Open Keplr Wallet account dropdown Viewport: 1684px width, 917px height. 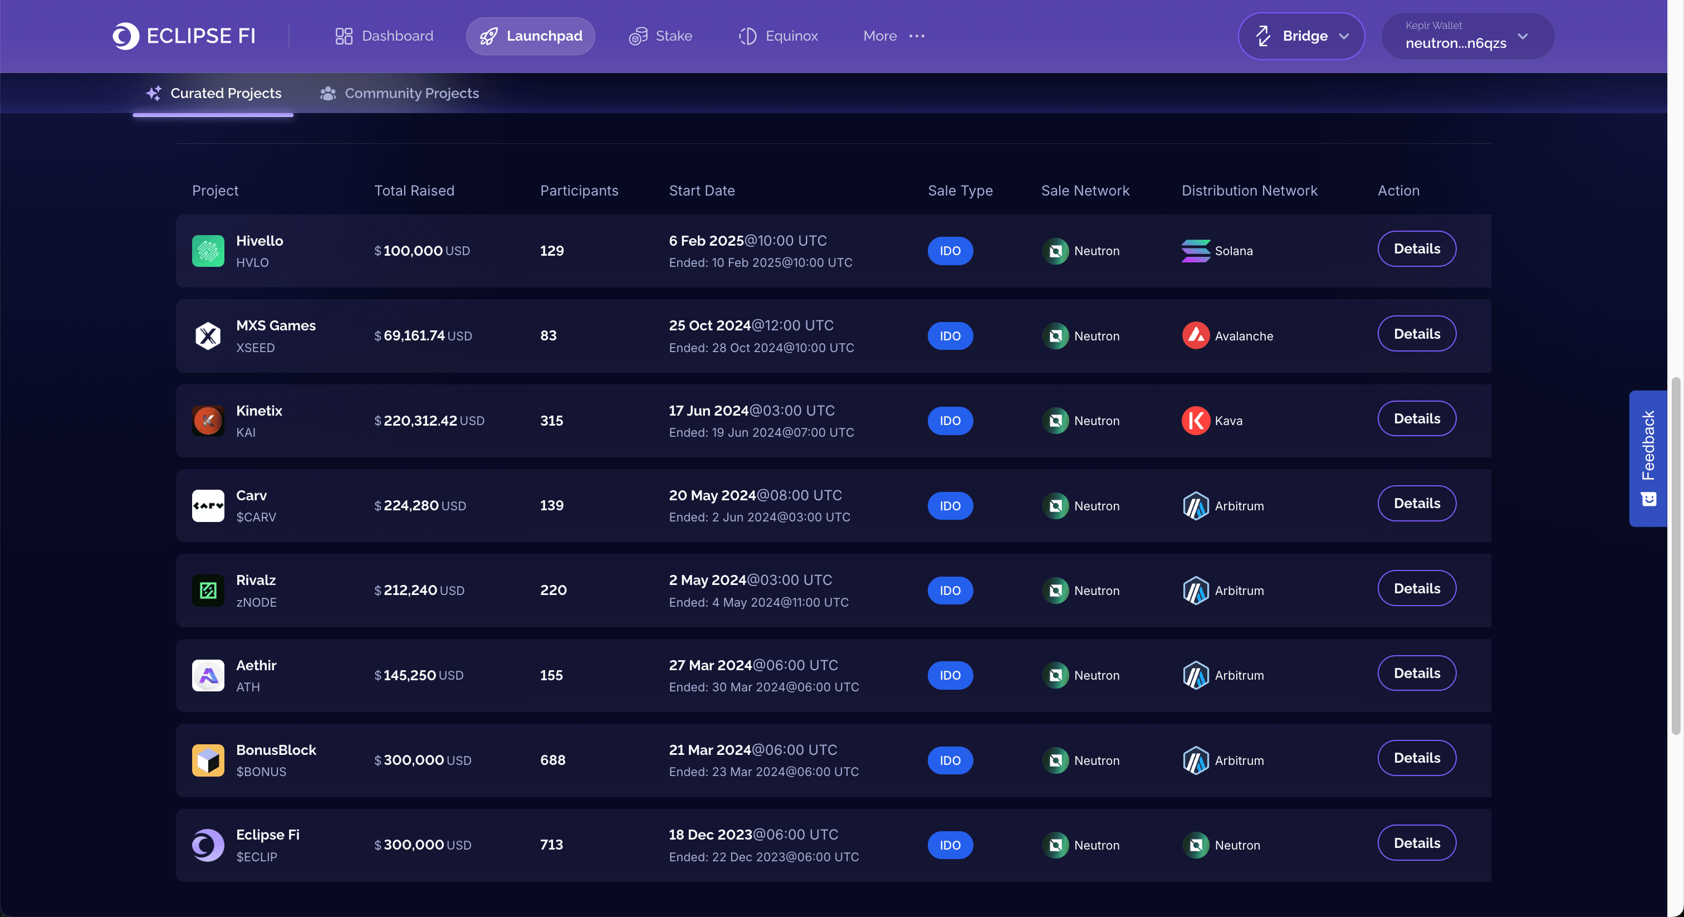pos(1467,36)
